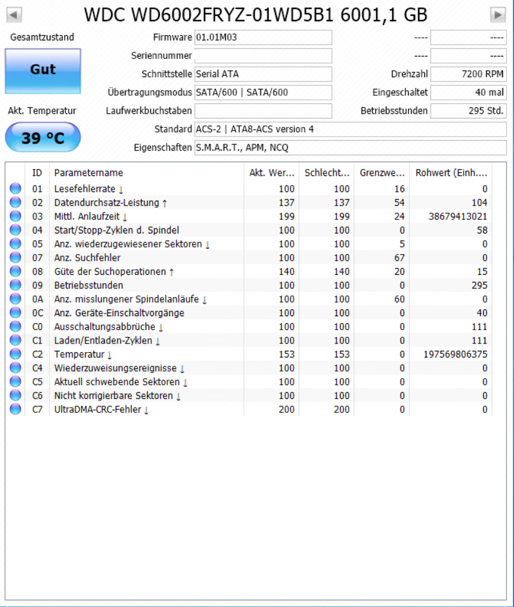
Task: Select the Lesefehlerrate parameter name
Action: 88,189
